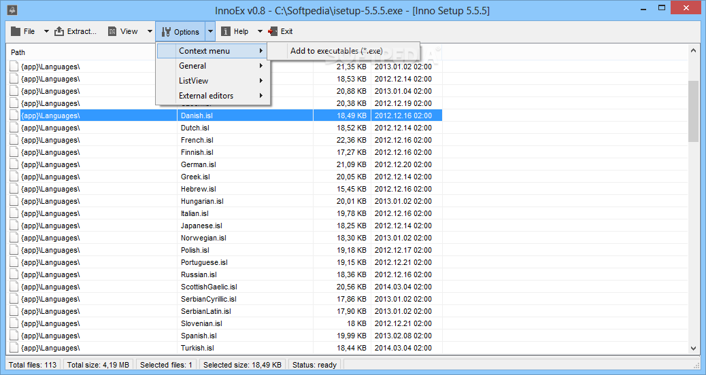Collapse the Options dropdown arrow
706x375 pixels.
(210, 31)
